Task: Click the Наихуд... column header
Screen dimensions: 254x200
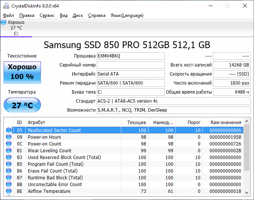Action: [162, 123]
